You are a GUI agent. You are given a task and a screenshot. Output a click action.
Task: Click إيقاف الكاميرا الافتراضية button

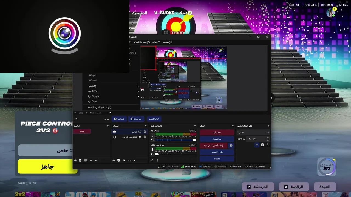coord(213,146)
